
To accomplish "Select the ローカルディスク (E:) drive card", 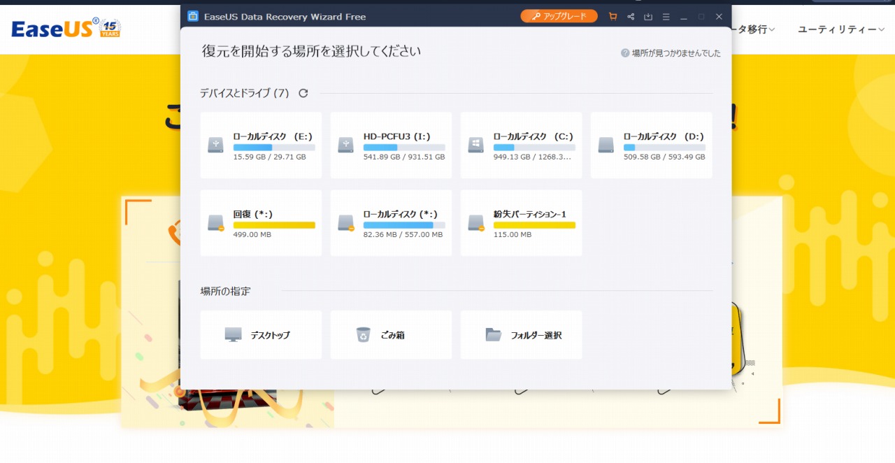I will click(x=261, y=145).
